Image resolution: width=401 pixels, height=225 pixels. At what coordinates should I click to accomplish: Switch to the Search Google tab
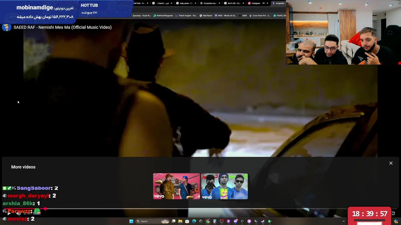(x=163, y=3)
